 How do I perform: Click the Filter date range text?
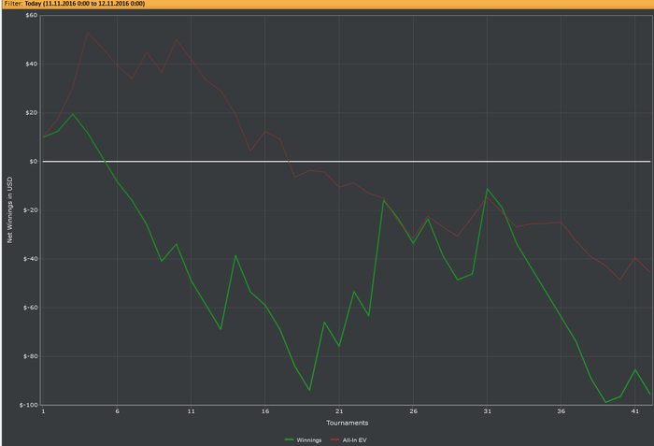(x=85, y=4)
